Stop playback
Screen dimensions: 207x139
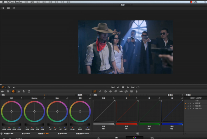coord(123,87)
